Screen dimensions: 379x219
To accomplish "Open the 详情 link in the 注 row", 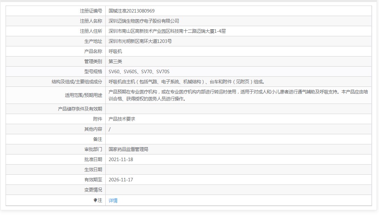I will pos(113,201).
